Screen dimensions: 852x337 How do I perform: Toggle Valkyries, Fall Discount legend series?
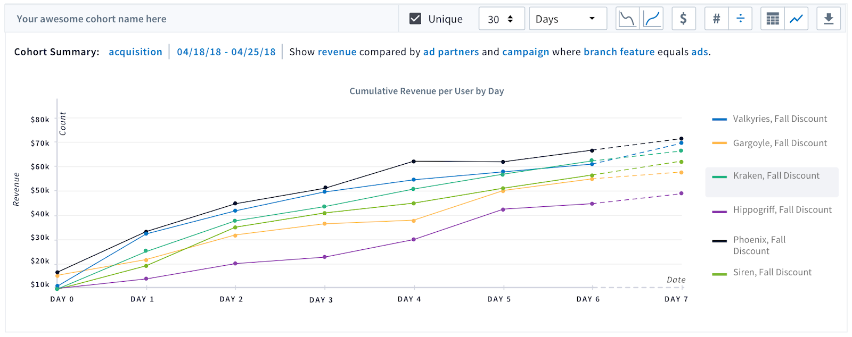(x=769, y=119)
